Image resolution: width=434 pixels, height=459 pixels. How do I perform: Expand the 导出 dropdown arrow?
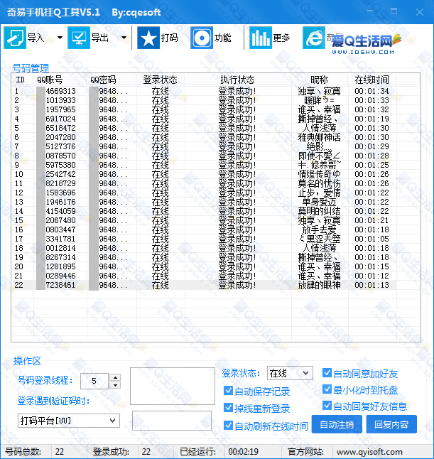(124, 38)
